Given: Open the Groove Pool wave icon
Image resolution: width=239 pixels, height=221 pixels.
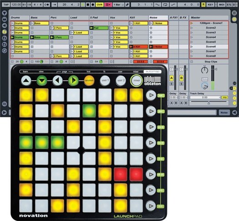Looking at the screenshot, I should (x=5, y=104).
